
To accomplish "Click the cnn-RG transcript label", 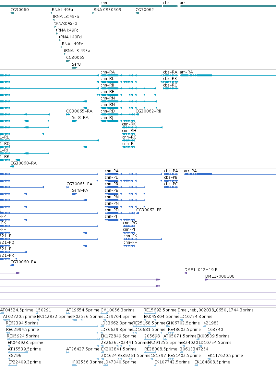I will (x=129, y=137).
